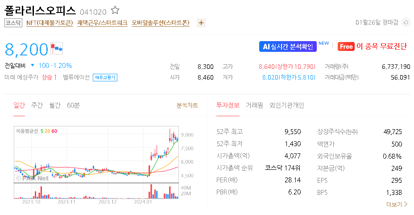Image resolution: width=414 pixels, height=215 pixels.
Task: Click the 전일 price 8,300
Action: pos(205,67)
